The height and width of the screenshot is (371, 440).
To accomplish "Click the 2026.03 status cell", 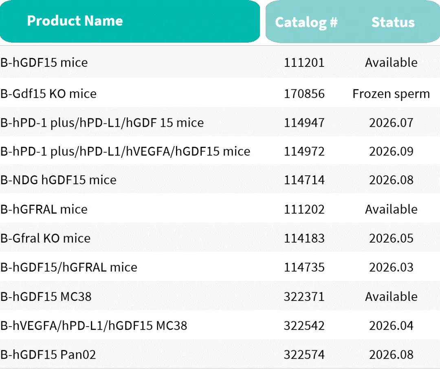I will 391,267.
